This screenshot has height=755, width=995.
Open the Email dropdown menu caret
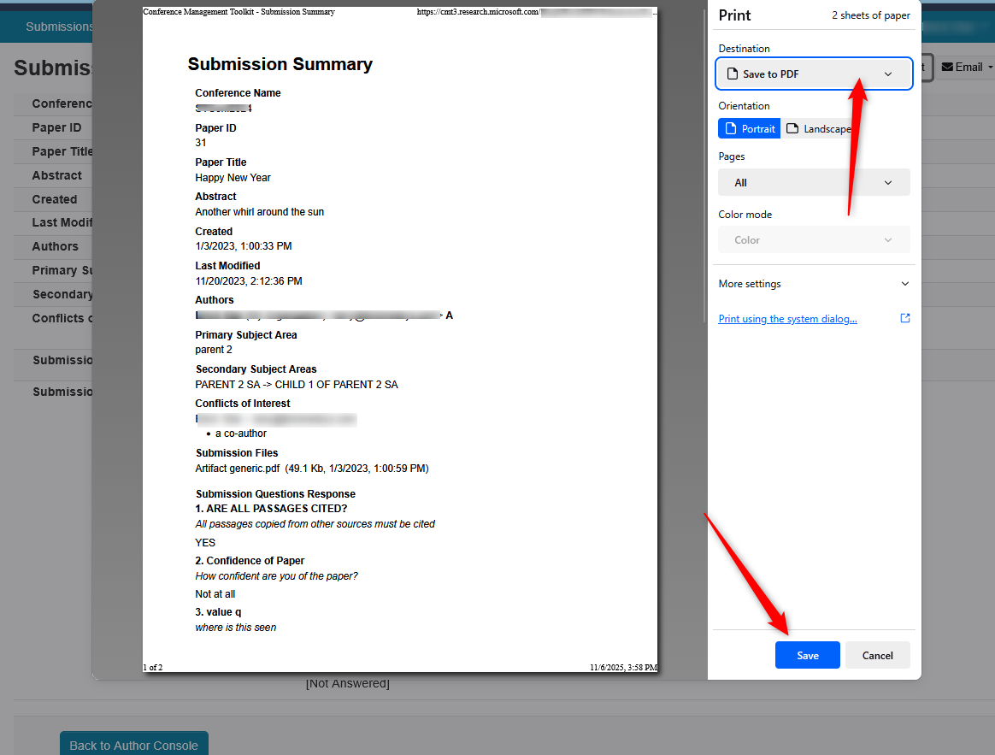(x=990, y=67)
